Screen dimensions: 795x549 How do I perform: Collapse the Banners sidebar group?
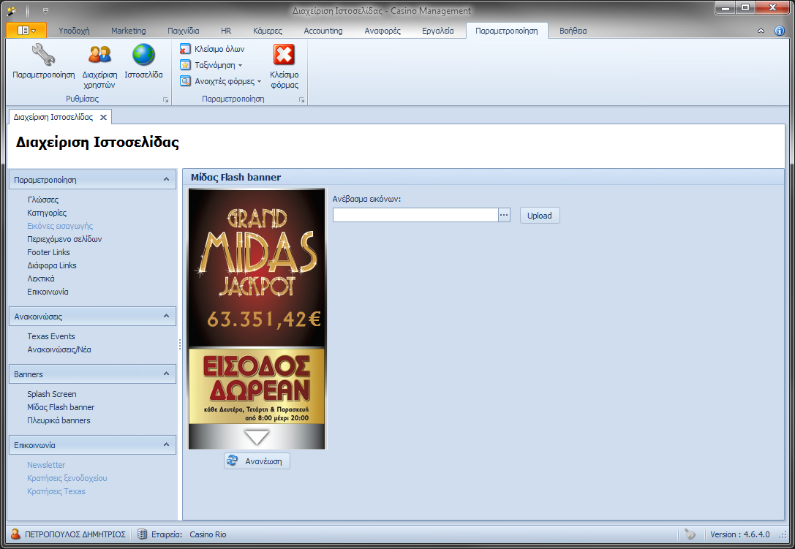(166, 374)
